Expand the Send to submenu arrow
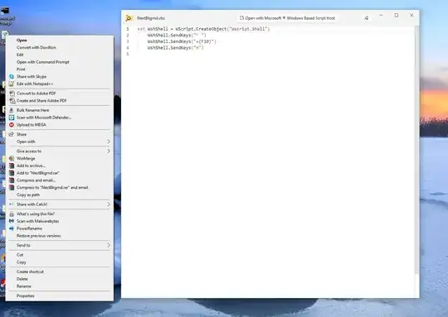The height and width of the screenshot is (317, 448). [109, 245]
